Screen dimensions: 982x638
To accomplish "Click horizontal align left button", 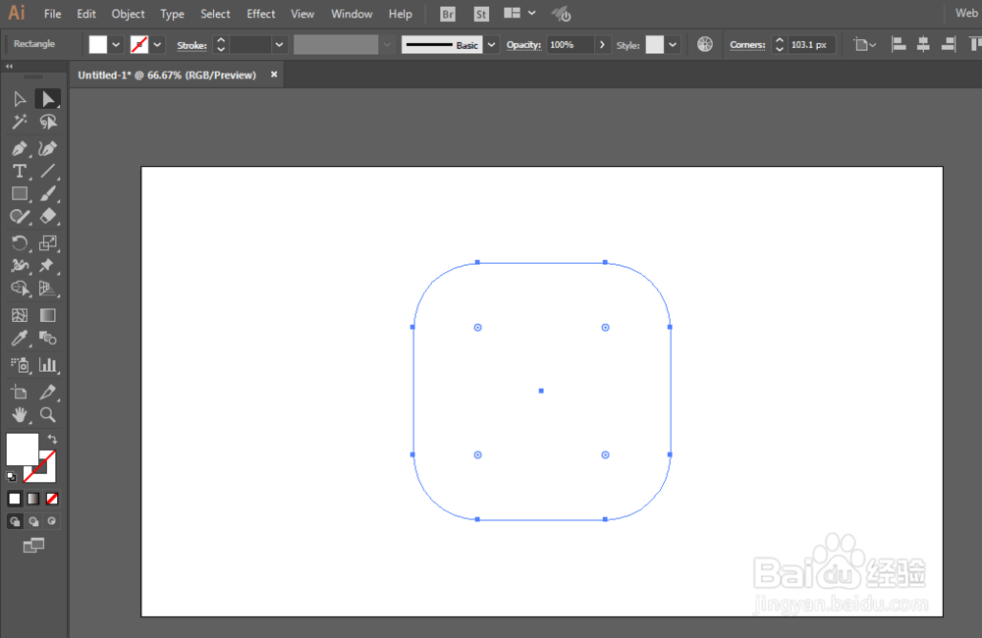I will (x=899, y=44).
